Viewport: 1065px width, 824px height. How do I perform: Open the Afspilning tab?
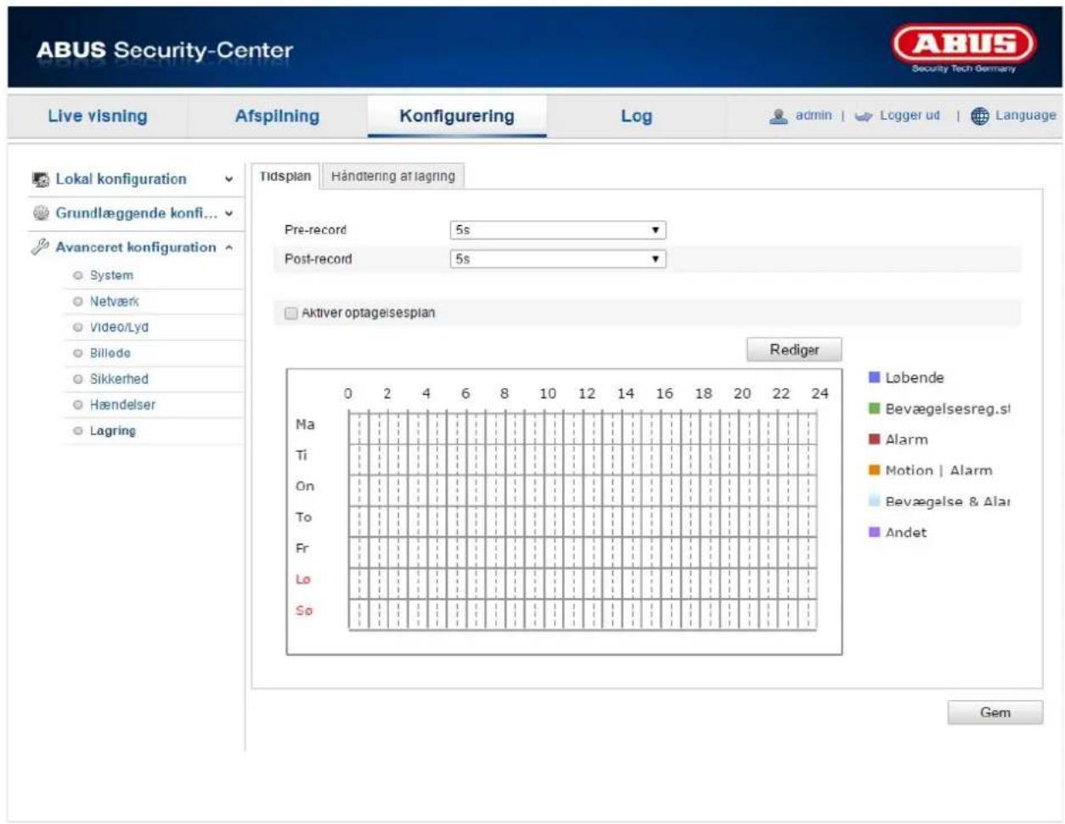point(278,116)
